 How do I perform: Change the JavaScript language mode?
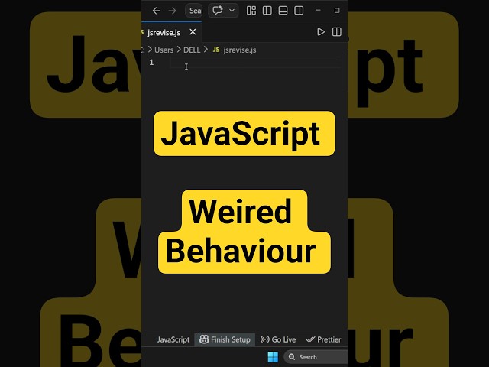[173, 339]
